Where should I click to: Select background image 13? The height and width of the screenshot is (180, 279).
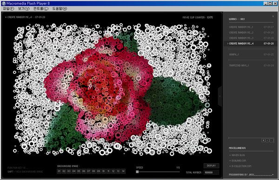pyautogui.click(x=118, y=171)
